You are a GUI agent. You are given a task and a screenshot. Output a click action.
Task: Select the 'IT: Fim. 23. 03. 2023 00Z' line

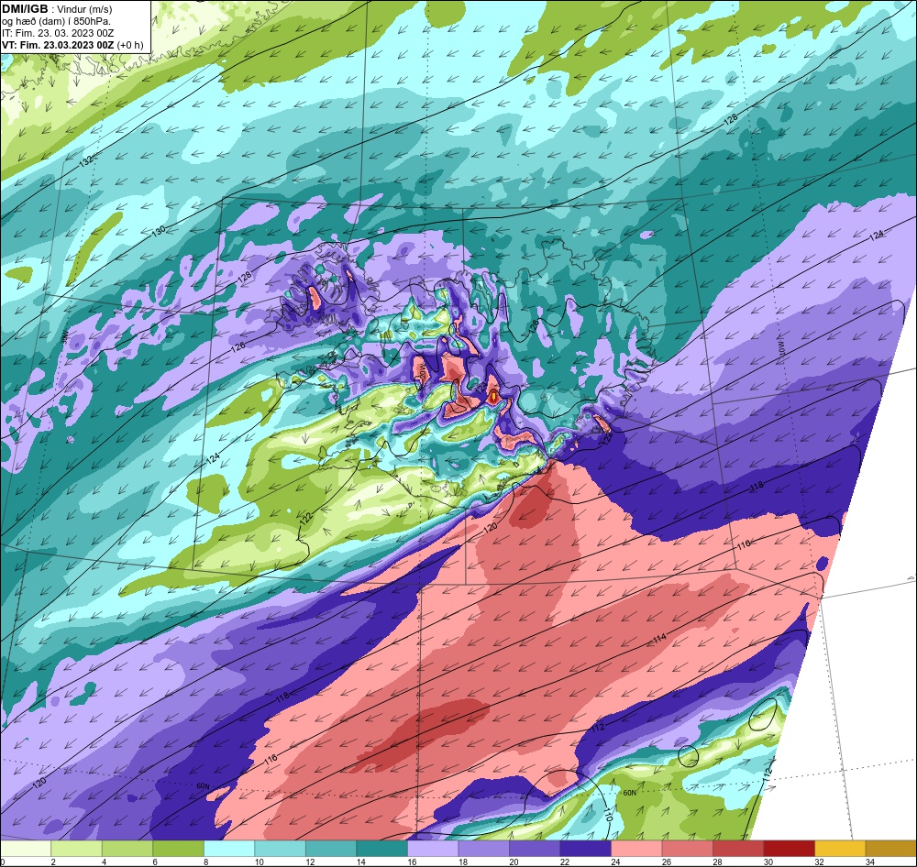point(58,33)
